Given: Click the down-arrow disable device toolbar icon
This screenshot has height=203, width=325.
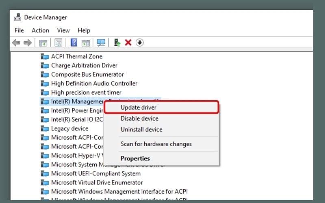Looking at the screenshot, I should click(x=140, y=43).
